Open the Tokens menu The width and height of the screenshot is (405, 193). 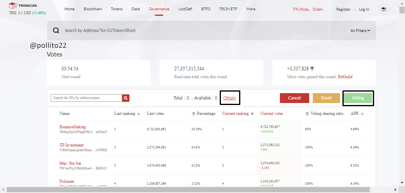coord(117,9)
